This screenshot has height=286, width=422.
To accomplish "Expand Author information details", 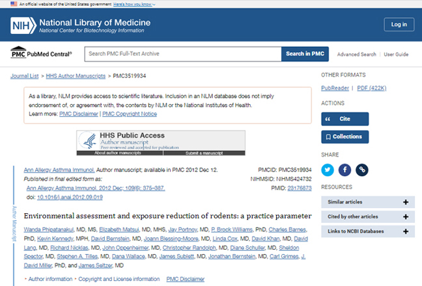I will click(48, 279).
